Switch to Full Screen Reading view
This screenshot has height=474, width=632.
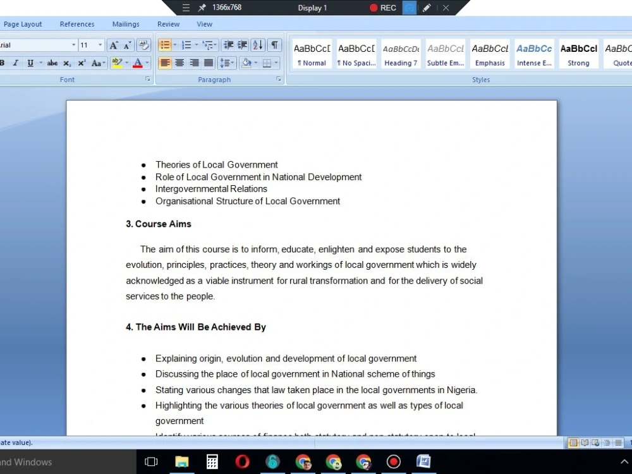pyautogui.click(x=585, y=443)
